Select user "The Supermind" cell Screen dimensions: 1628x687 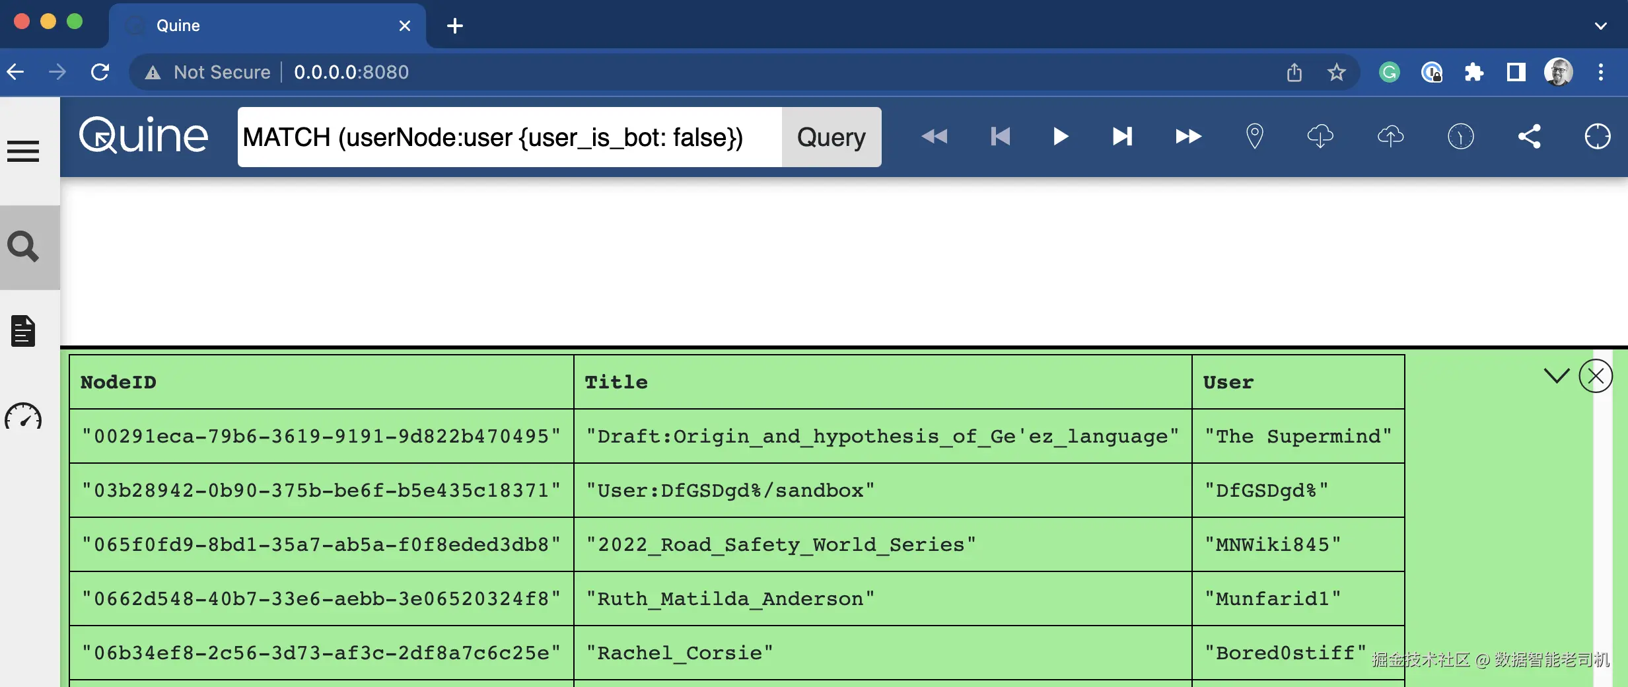click(x=1298, y=436)
